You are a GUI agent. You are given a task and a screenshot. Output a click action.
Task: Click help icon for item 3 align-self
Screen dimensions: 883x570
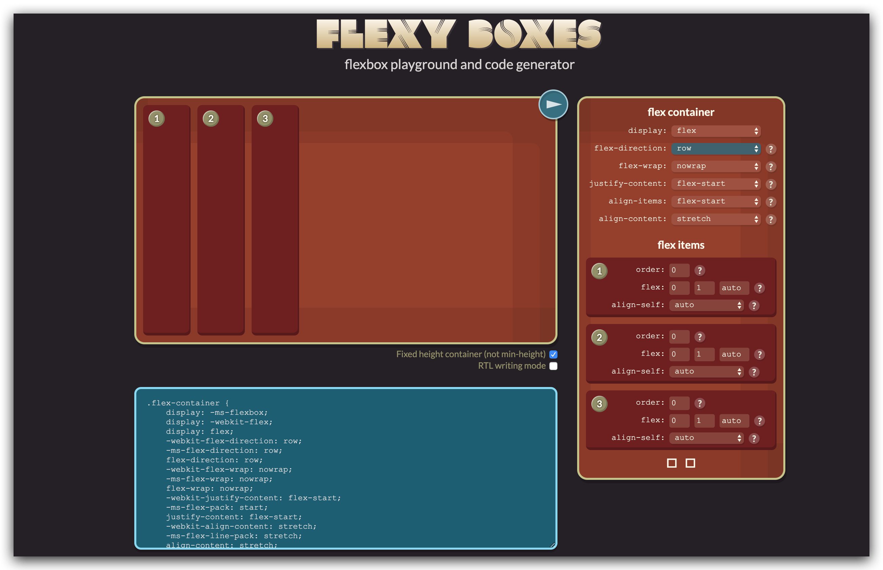pos(754,439)
